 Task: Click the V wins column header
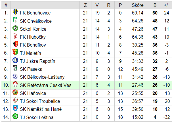point(97,5)
